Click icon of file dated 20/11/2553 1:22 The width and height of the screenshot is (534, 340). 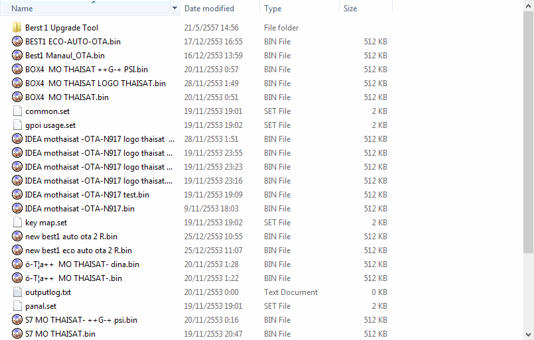[17, 278]
